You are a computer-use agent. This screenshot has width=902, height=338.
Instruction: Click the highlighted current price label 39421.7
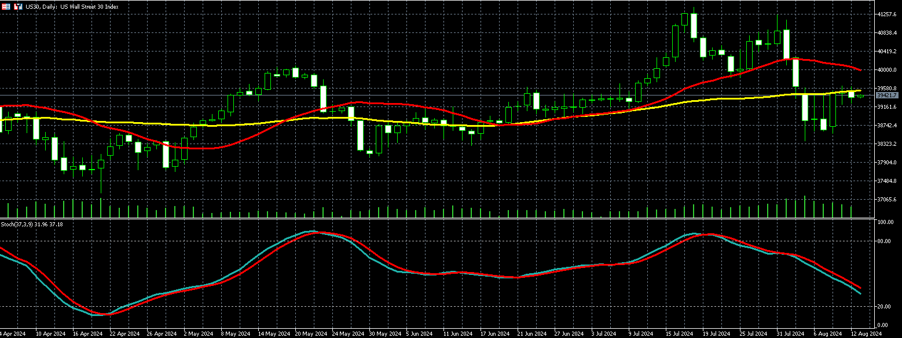tap(886, 95)
